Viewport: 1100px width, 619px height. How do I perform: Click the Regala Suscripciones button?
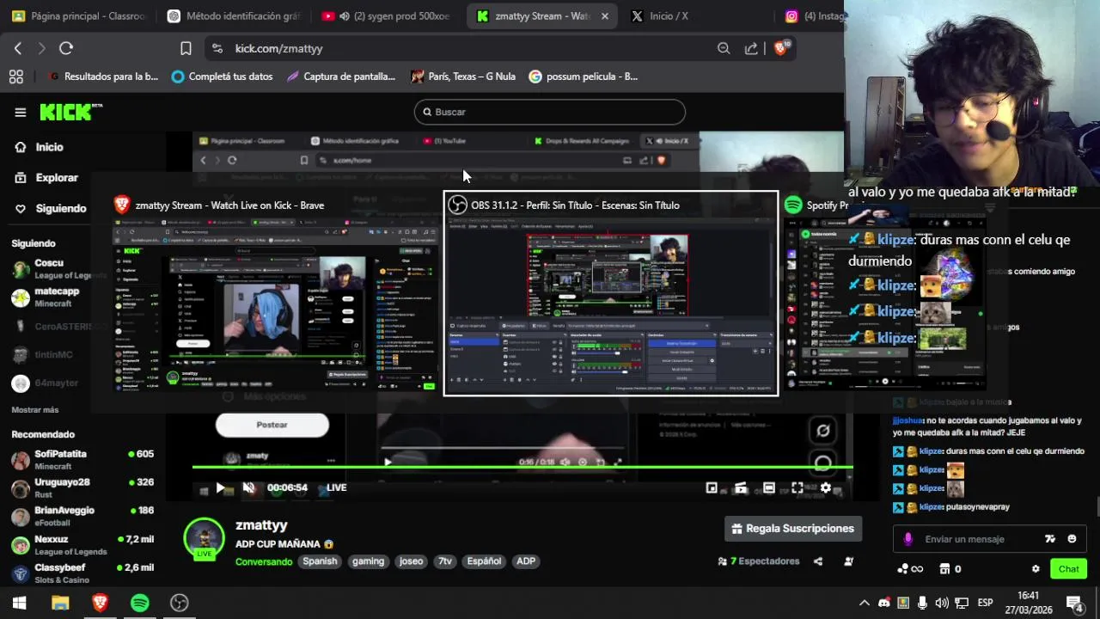pos(793,529)
